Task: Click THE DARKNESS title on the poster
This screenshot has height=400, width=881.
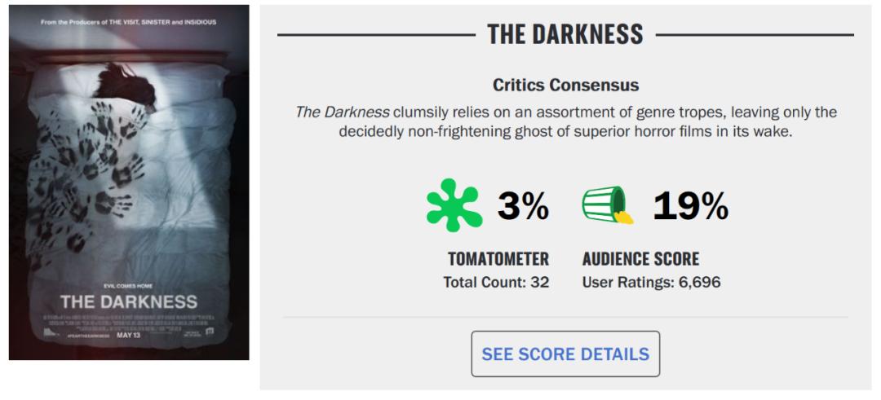Action: coord(129,301)
